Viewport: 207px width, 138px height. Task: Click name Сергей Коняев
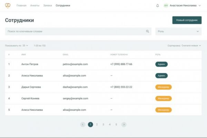point(30,99)
